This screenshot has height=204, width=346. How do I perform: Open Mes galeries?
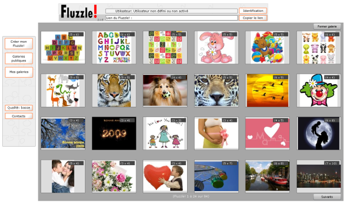pyautogui.click(x=19, y=72)
